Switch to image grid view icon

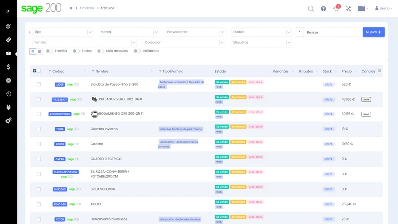[39, 51]
